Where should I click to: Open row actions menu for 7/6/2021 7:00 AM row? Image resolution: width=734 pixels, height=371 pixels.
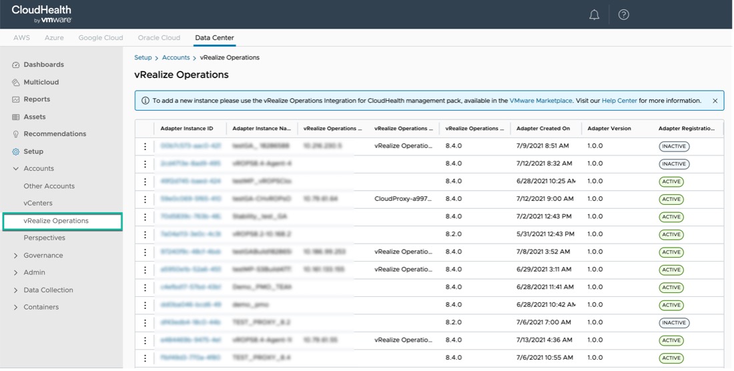(x=145, y=323)
